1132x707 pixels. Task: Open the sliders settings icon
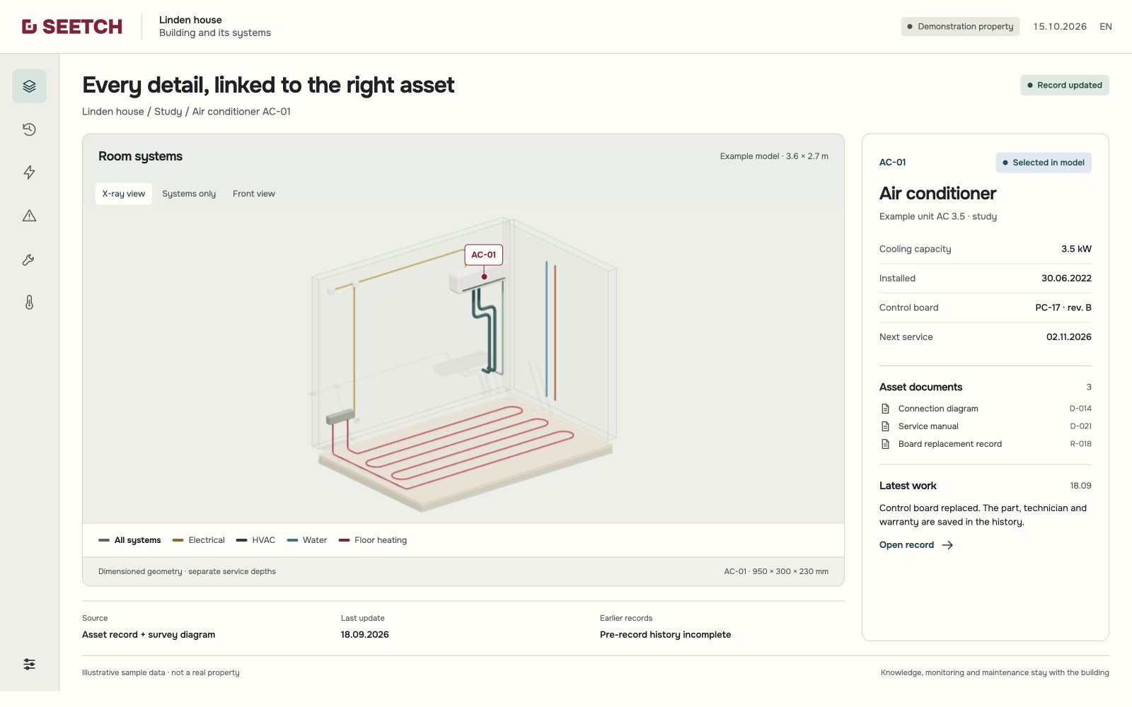29,664
